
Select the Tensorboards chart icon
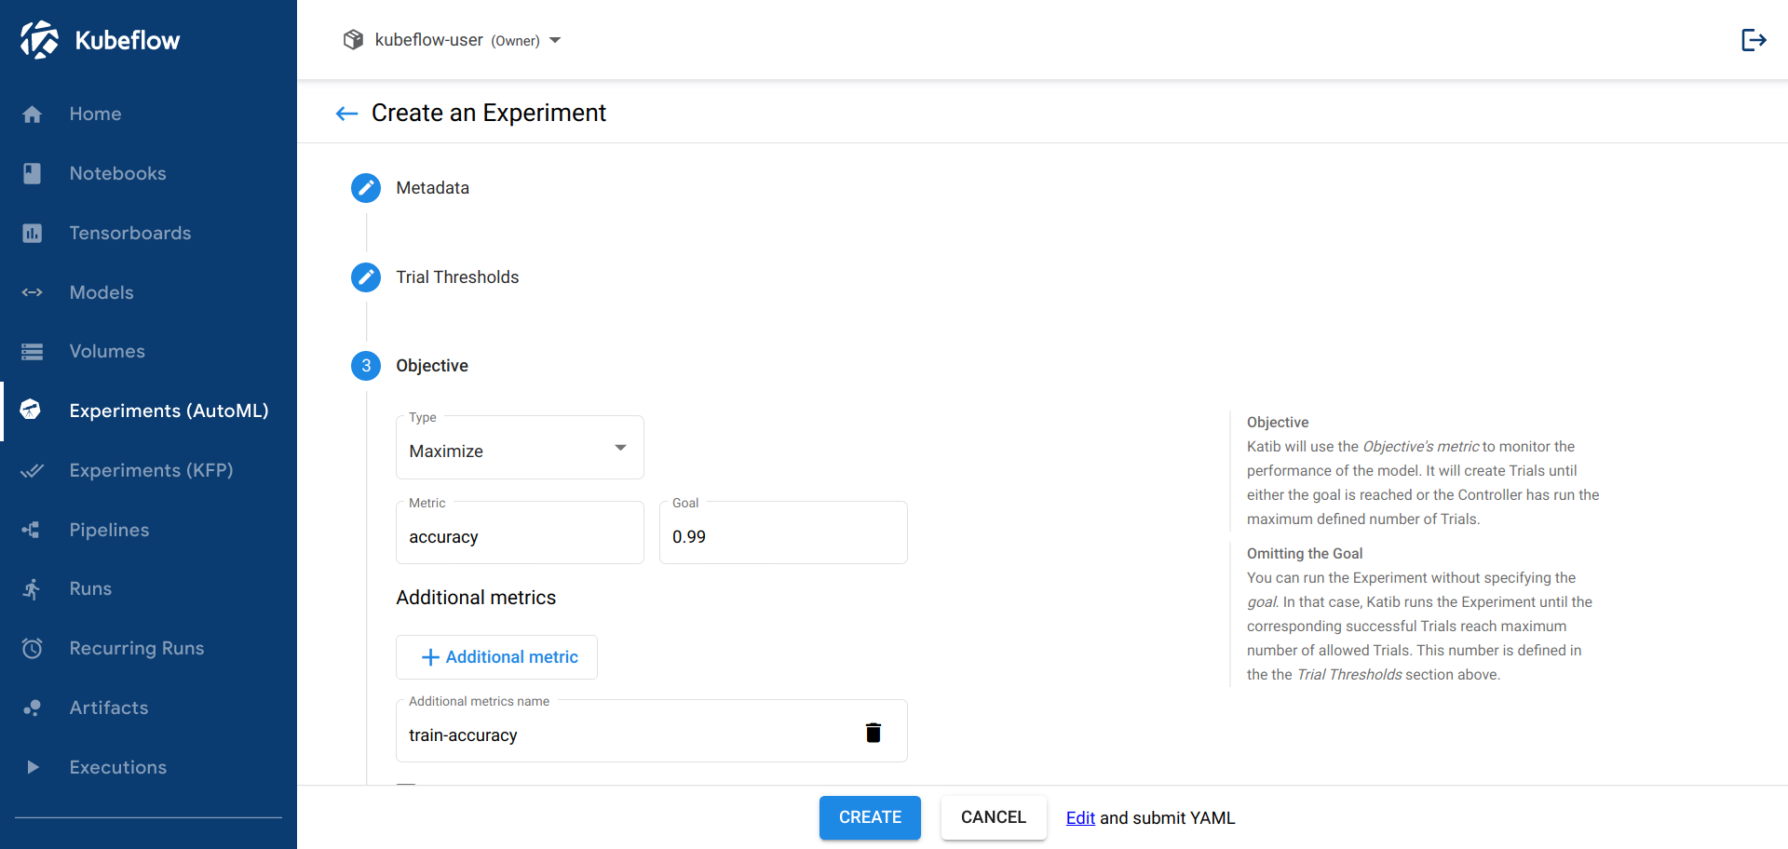[x=33, y=233]
